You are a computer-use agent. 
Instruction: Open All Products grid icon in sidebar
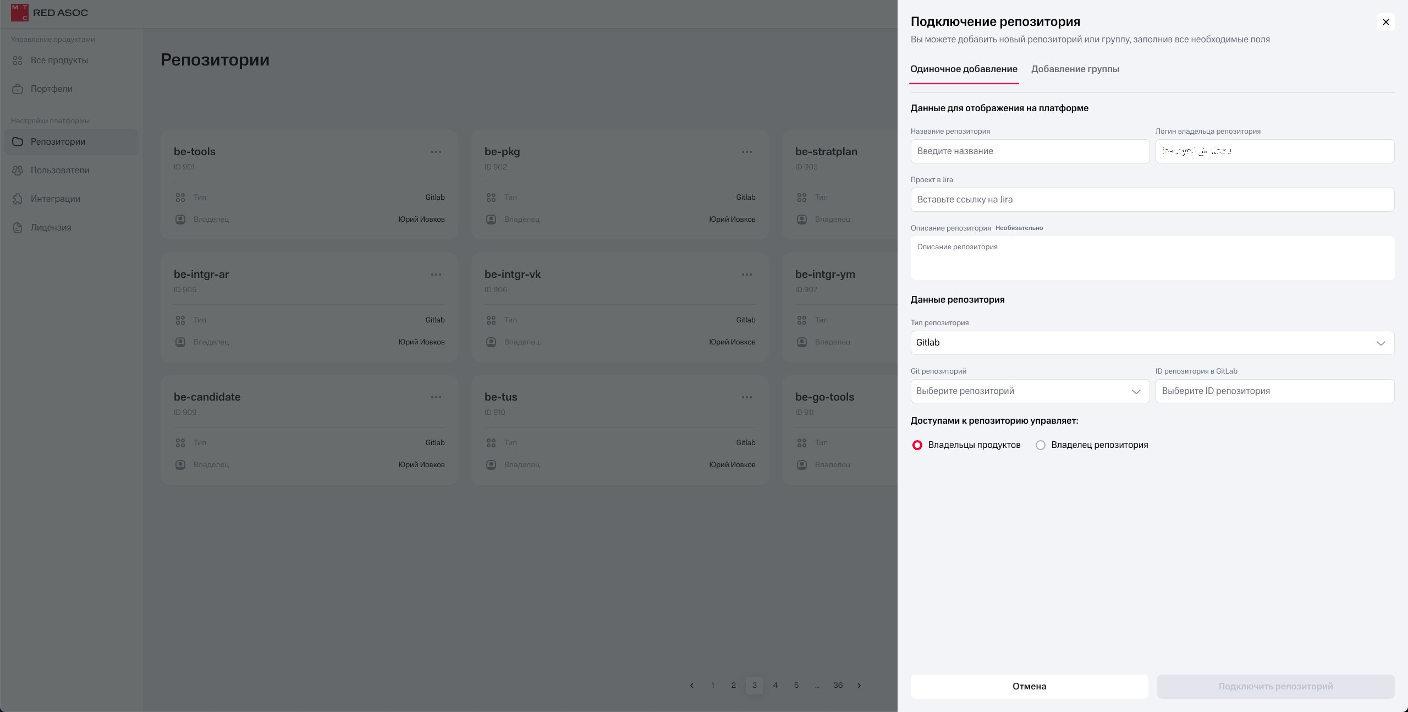[x=18, y=61]
